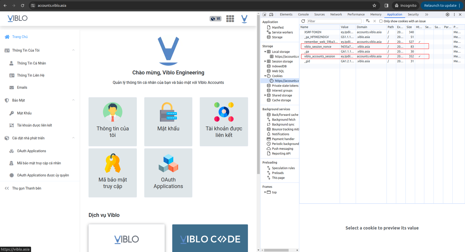Expand the top frame tree node

[265, 192]
